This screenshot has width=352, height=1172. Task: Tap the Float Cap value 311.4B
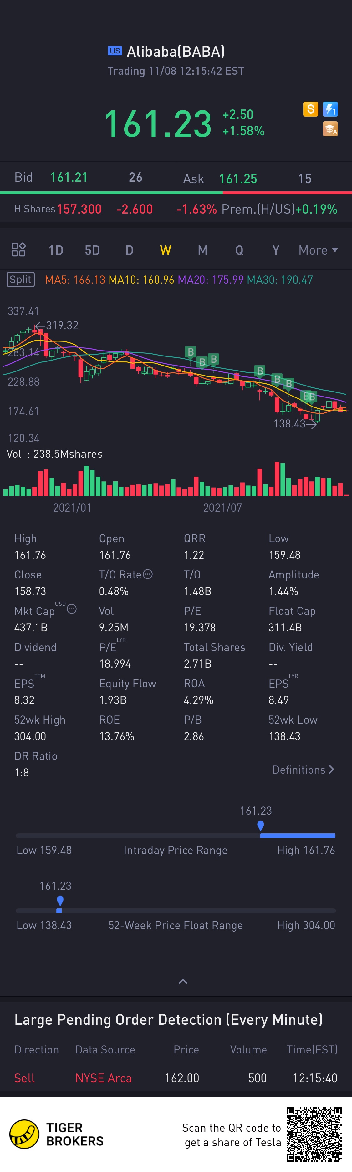point(285,627)
